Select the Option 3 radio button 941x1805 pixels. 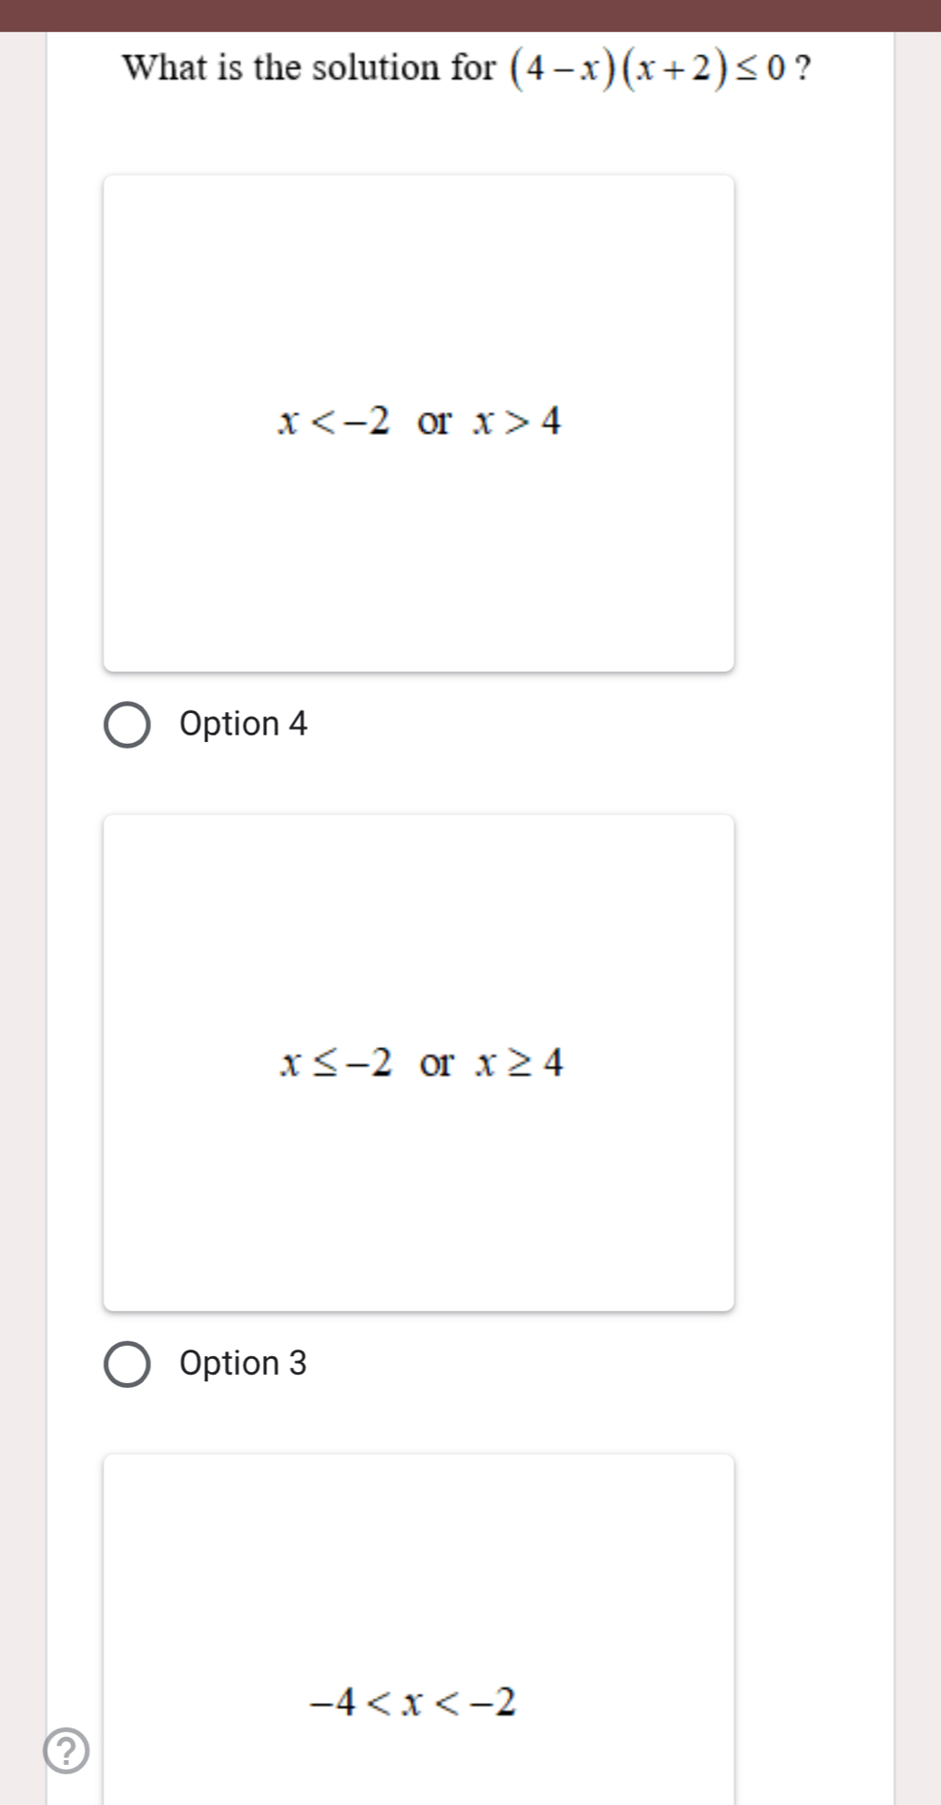coord(129,1364)
